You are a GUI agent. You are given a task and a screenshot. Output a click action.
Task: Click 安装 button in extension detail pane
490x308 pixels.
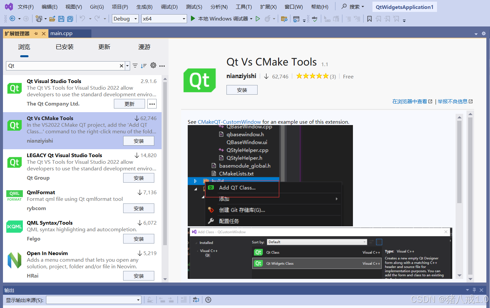pos(242,90)
